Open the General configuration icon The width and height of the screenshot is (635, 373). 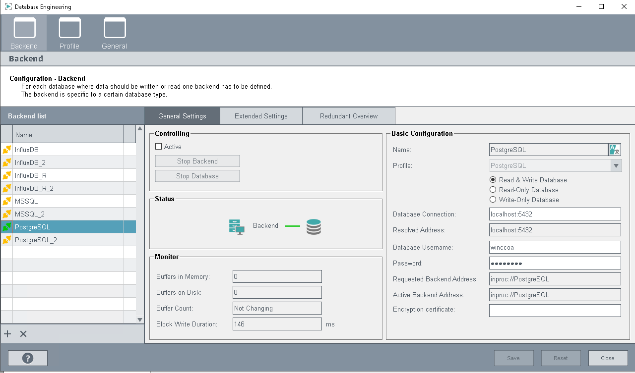[115, 29]
